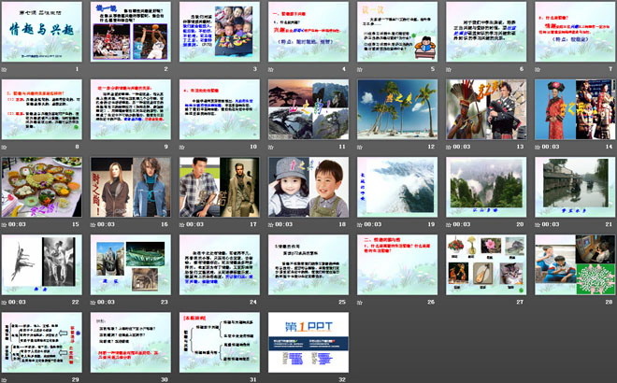Select slide 20 thumbnail with misty green peaks
The height and width of the screenshot is (383, 617).
tap(486, 187)
